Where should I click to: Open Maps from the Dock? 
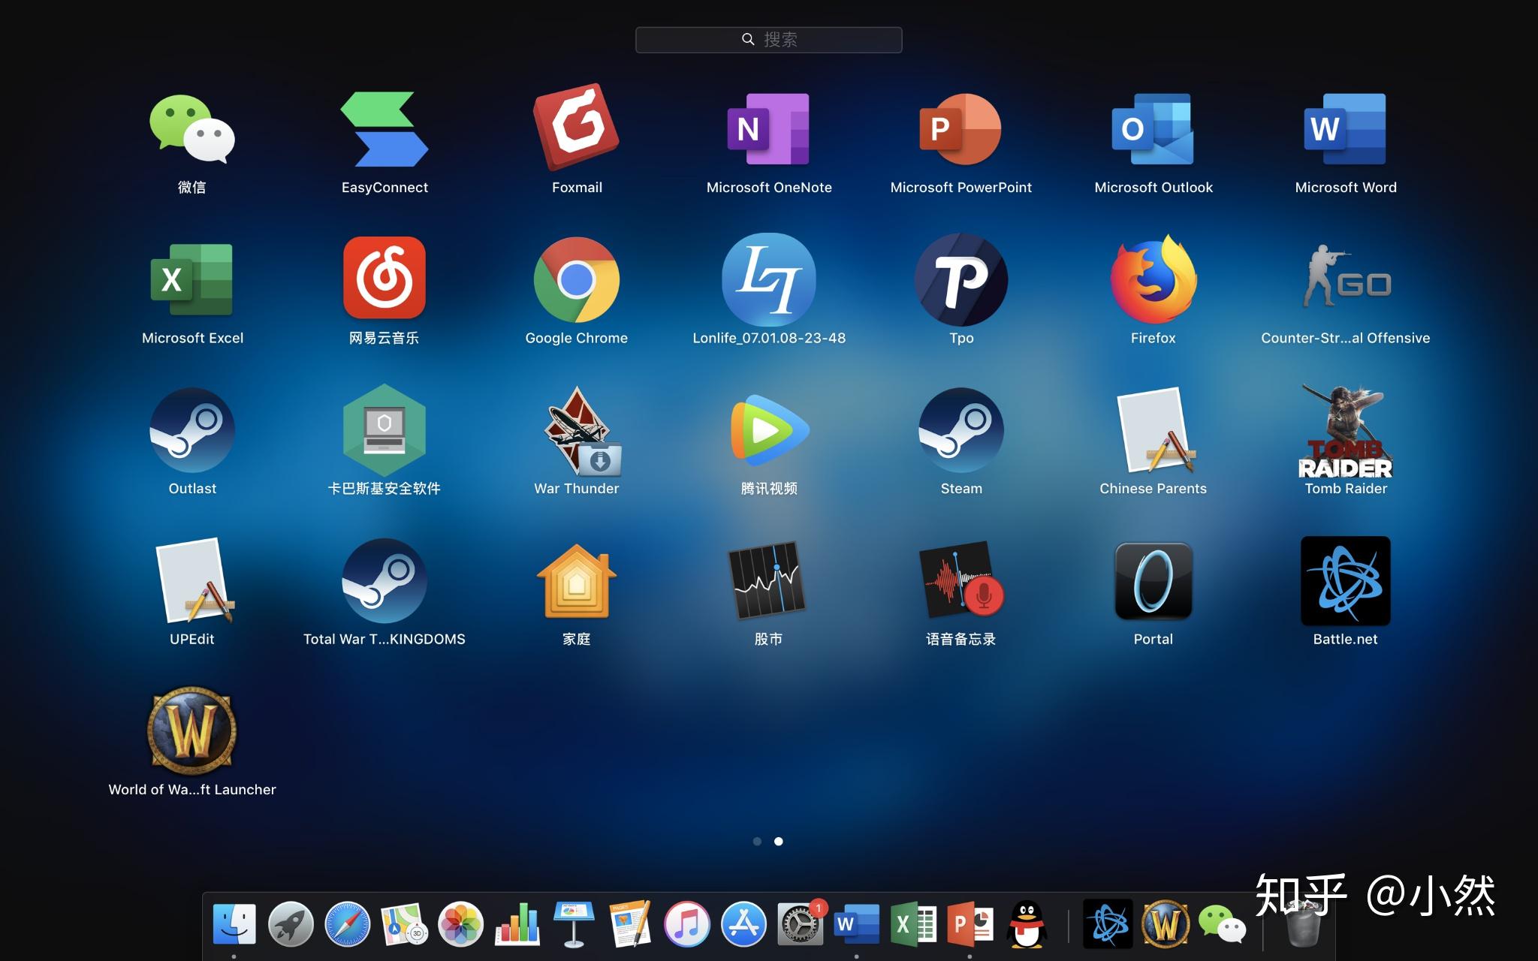404,924
